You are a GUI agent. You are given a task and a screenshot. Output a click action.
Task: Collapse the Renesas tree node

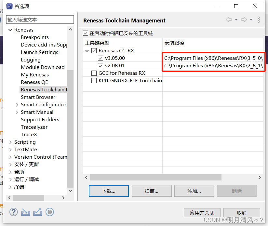pyautogui.click(x=10, y=30)
